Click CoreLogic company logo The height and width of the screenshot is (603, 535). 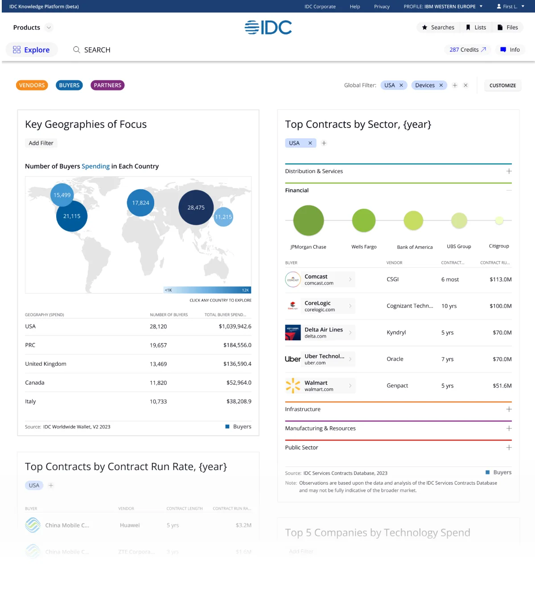[x=293, y=306]
